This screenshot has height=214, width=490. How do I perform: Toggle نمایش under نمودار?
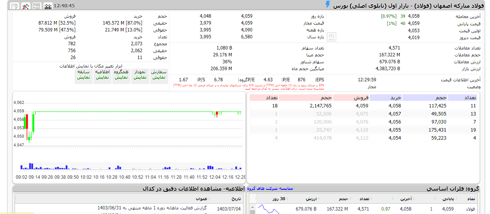pyautogui.click(x=140, y=77)
